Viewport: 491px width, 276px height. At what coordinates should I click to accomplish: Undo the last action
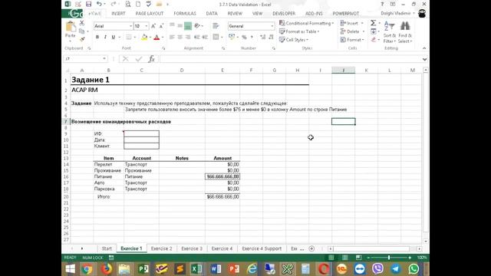[99, 4]
